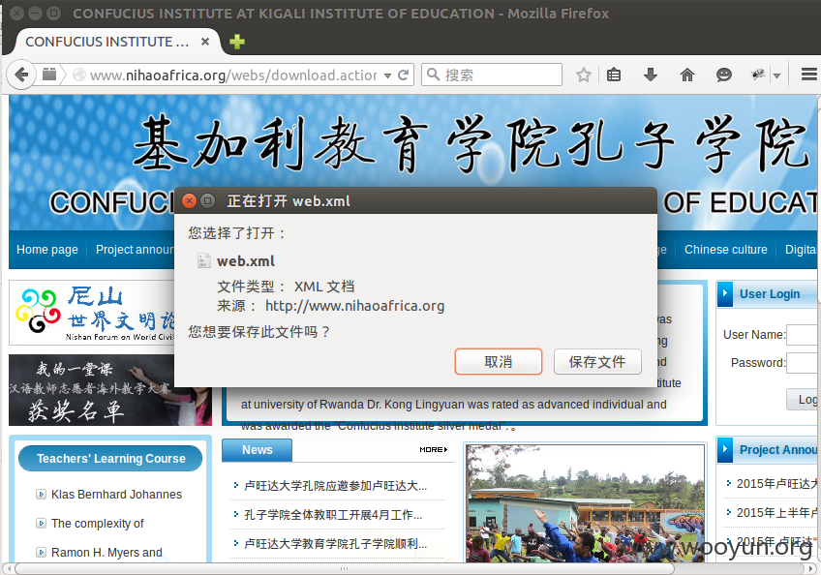Click the address bar URL field
This screenshot has width=821, height=575.
(233, 75)
